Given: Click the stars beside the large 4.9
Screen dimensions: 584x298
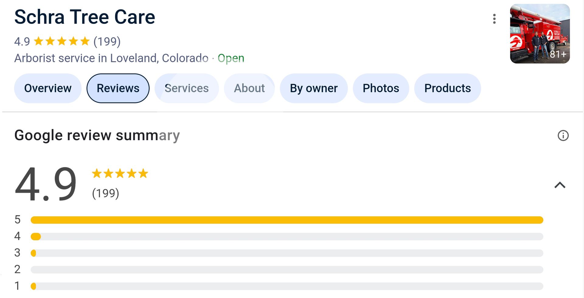Looking at the screenshot, I should 120,174.
